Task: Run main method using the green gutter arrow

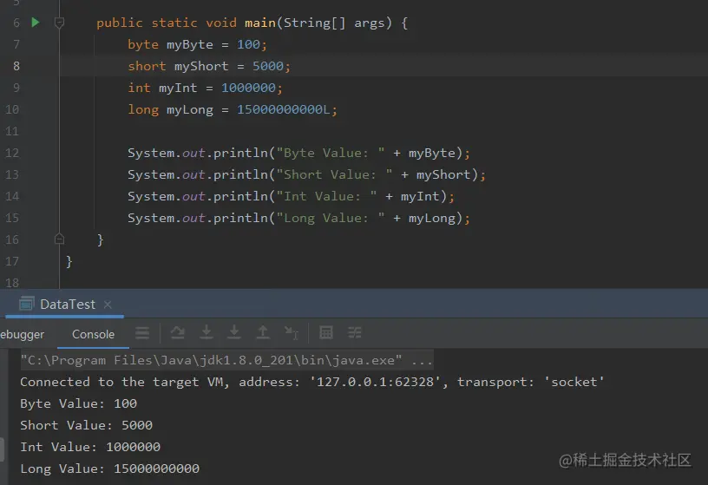Action: pos(36,23)
